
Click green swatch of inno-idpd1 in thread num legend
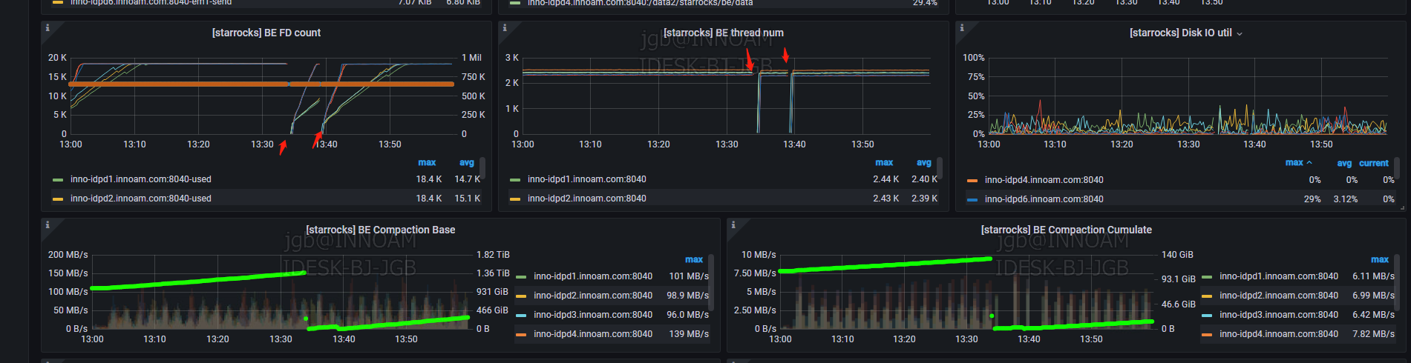(x=515, y=179)
